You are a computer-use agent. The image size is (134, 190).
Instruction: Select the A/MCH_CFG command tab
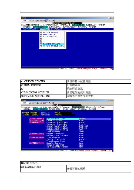click(x=45, y=29)
